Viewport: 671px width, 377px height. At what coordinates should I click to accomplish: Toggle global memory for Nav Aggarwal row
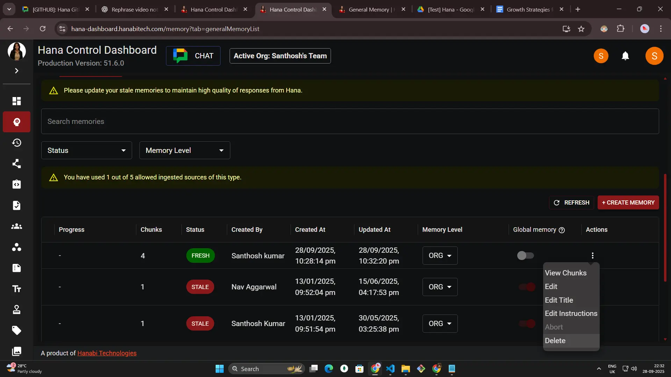click(527, 287)
